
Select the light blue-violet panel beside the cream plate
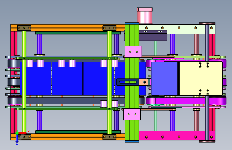pos(164,78)
